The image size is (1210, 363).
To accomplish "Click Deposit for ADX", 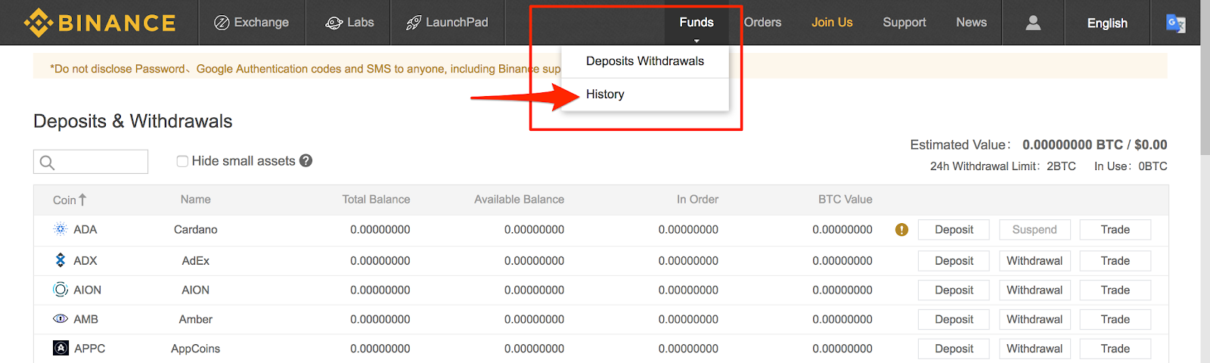I will [x=954, y=261].
